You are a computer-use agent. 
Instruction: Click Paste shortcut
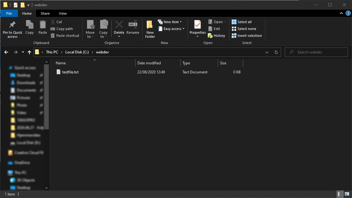[65, 36]
